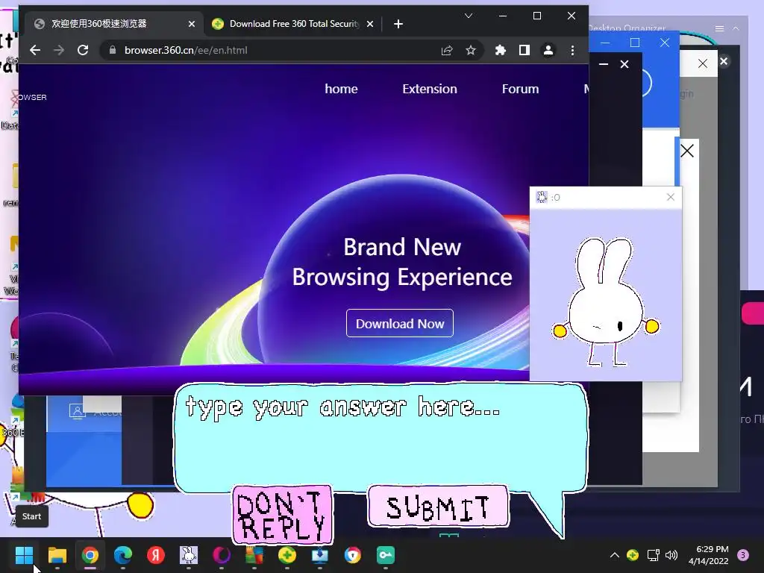View site lock information icon
Screen dimensions: 764x573
click(113, 50)
